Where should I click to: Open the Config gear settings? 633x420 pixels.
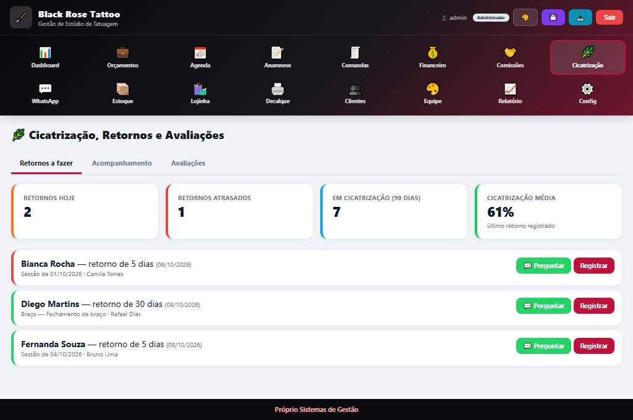coord(588,94)
